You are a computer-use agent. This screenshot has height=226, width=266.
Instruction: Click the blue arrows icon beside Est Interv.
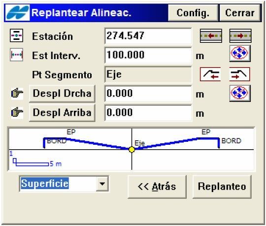click(240, 53)
